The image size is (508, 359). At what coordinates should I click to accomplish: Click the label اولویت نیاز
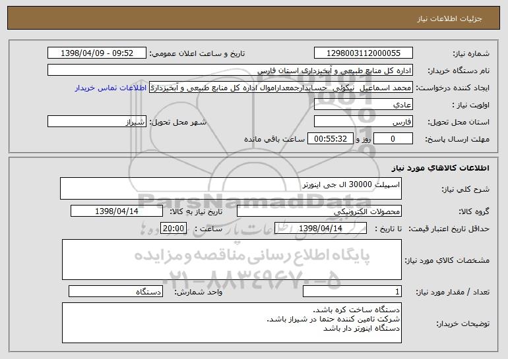(x=471, y=105)
